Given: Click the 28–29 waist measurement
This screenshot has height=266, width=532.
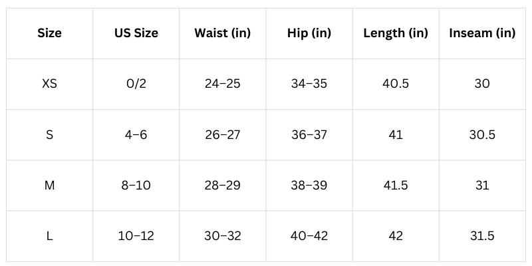Looking at the screenshot, I should [x=222, y=185].
